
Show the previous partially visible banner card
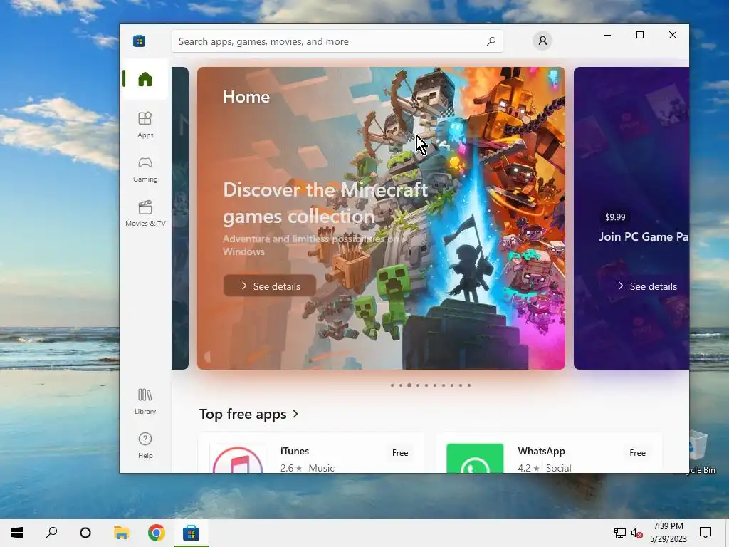point(180,218)
